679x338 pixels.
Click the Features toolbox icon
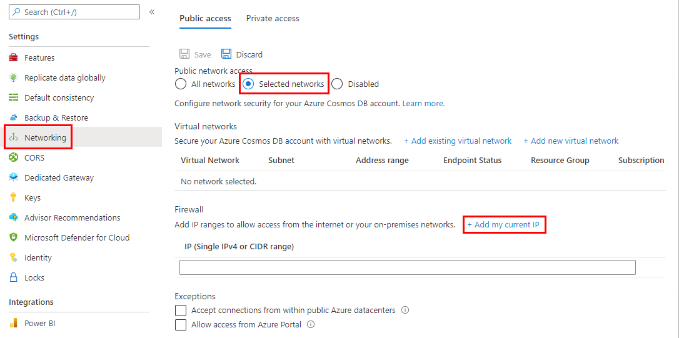14,57
